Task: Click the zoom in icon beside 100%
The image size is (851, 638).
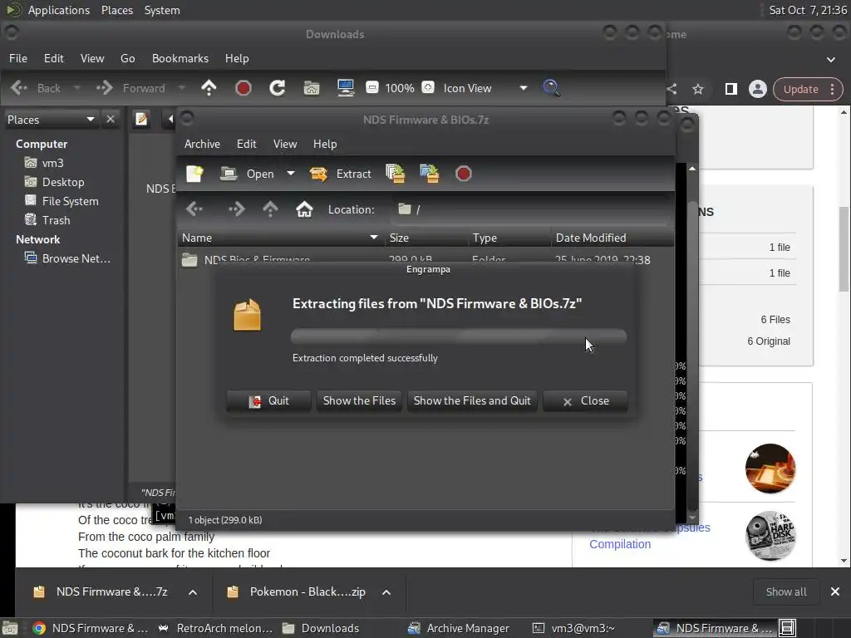Action: 428,87
